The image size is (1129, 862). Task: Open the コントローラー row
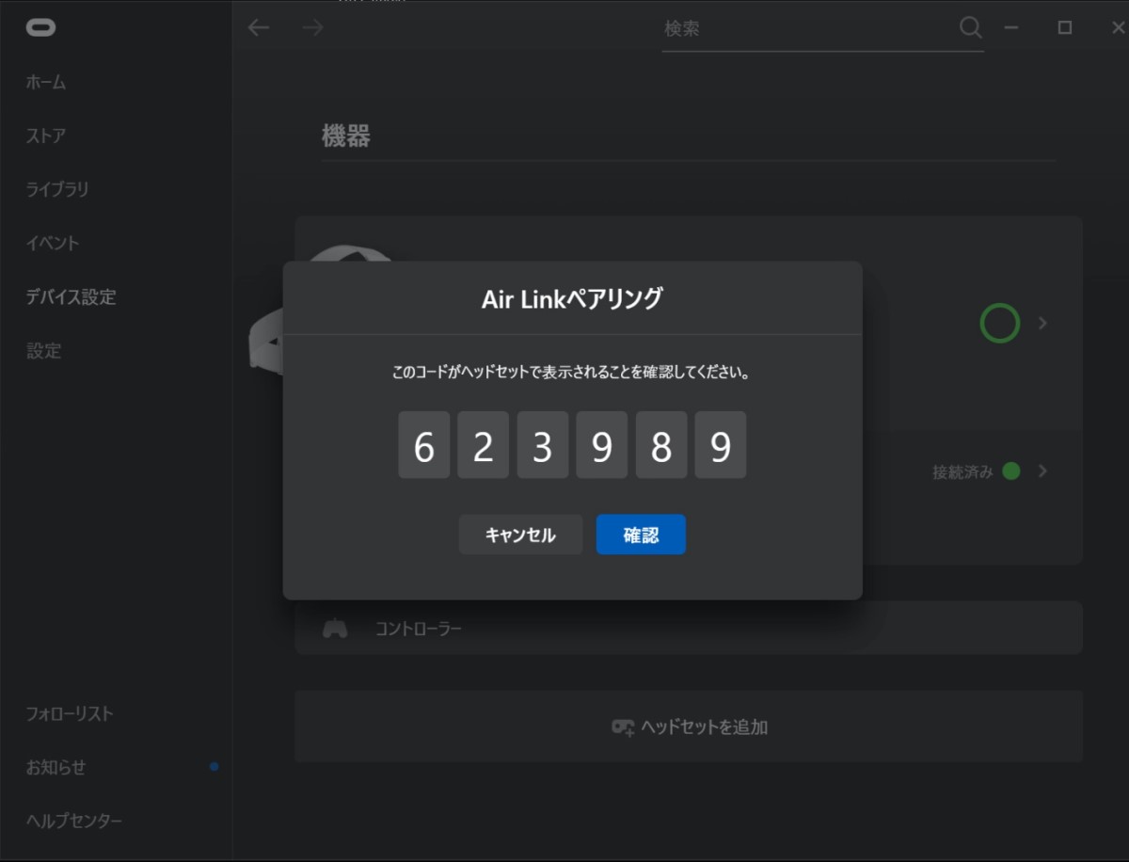(x=689, y=628)
